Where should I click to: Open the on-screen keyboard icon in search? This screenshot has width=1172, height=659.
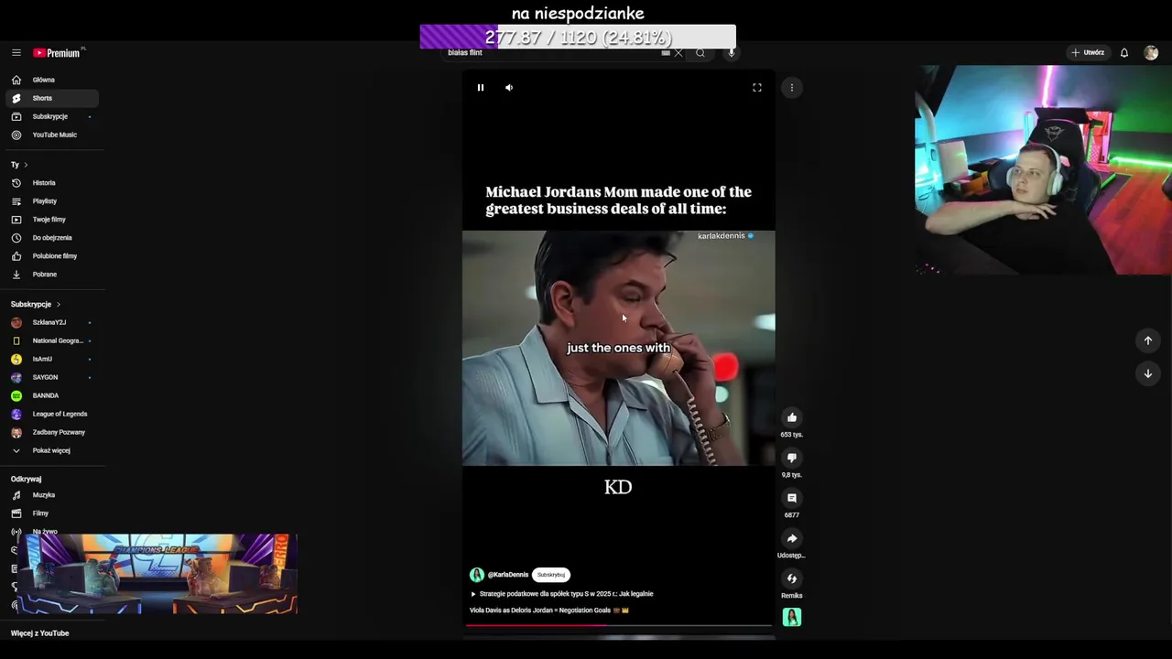click(x=666, y=53)
